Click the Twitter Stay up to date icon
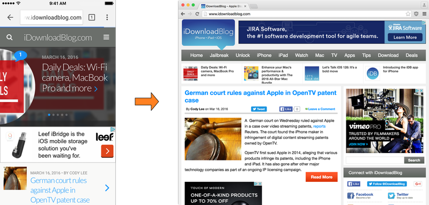This screenshot has height=205, width=429. (x=391, y=196)
